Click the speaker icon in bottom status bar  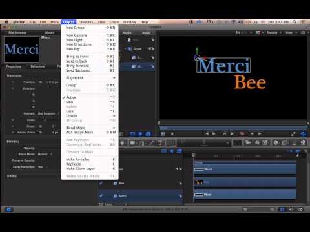click(x=291, y=209)
